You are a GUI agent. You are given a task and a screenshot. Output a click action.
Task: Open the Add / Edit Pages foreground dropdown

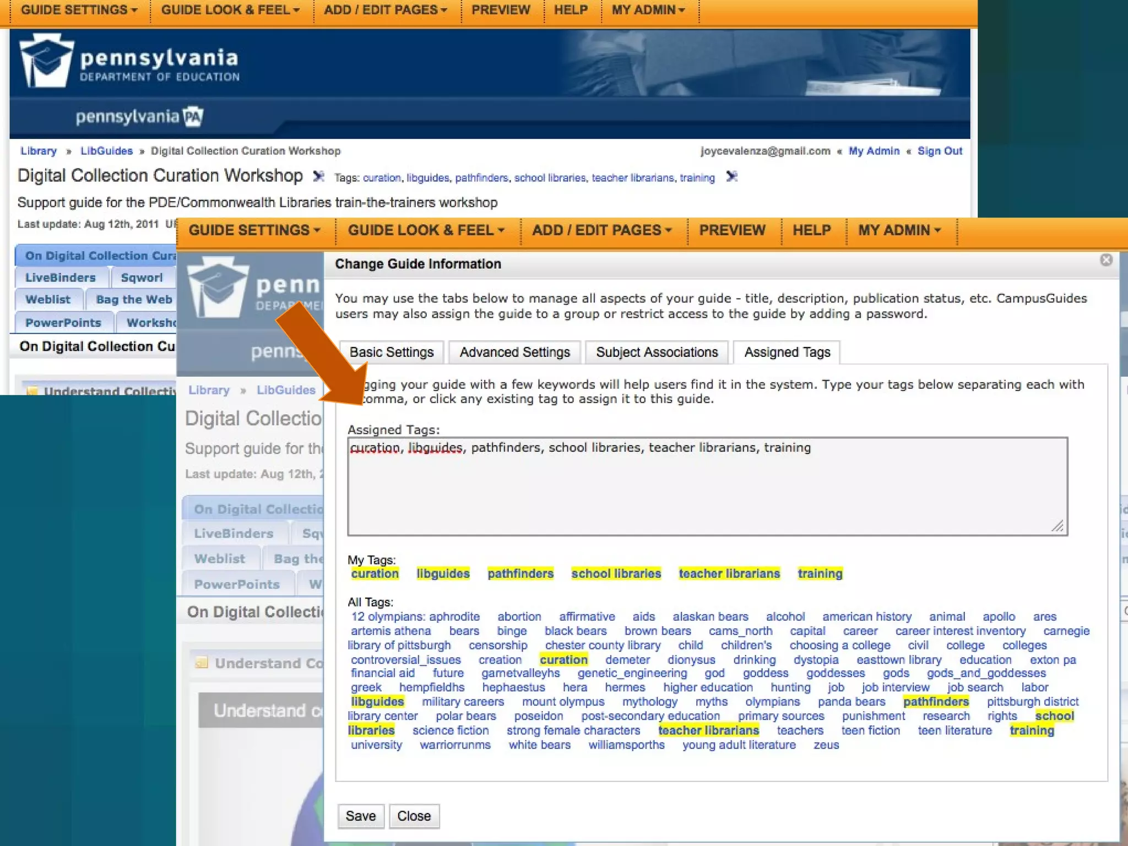(601, 230)
